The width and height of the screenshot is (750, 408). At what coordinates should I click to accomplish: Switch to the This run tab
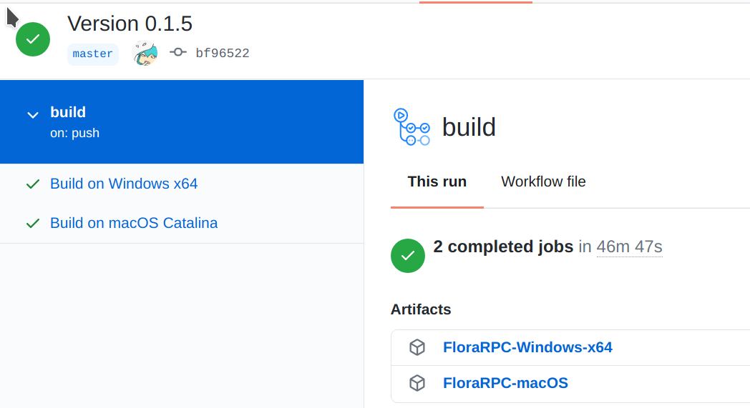(437, 181)
